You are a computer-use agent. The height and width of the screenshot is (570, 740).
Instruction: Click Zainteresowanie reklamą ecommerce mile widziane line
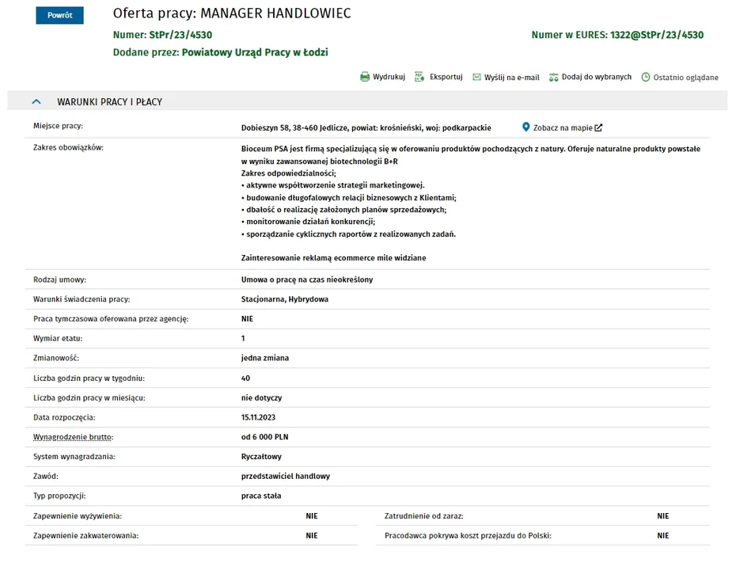coord(334,258)
